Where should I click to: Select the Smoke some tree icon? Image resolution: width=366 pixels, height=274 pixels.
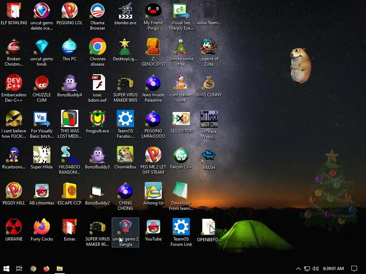pos(181,47)
